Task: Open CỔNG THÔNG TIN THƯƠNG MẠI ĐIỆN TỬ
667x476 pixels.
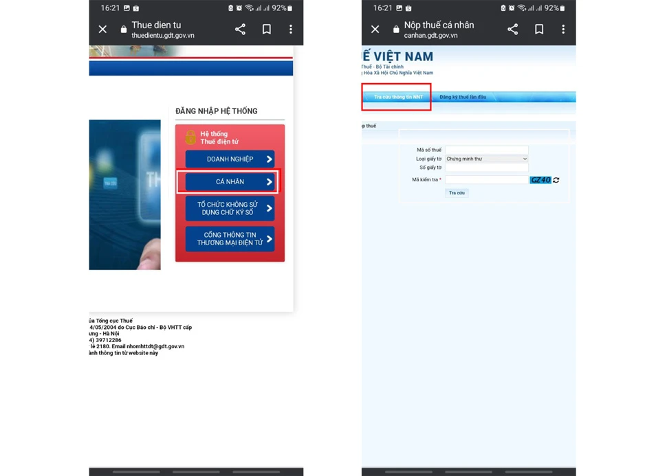Action: coord(230,239)
